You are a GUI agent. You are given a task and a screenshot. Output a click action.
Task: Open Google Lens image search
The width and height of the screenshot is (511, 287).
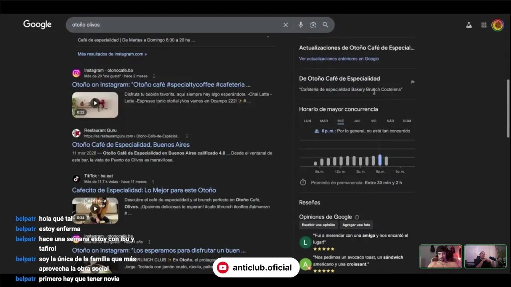pos(313,25)
